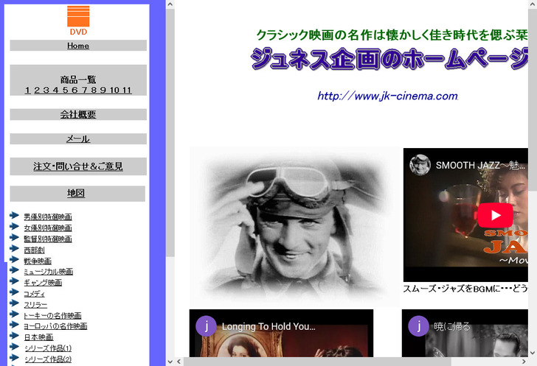537x366 pixels.
Task: Click the arrow bullet beside コメディ
Action: click(15, 293)
